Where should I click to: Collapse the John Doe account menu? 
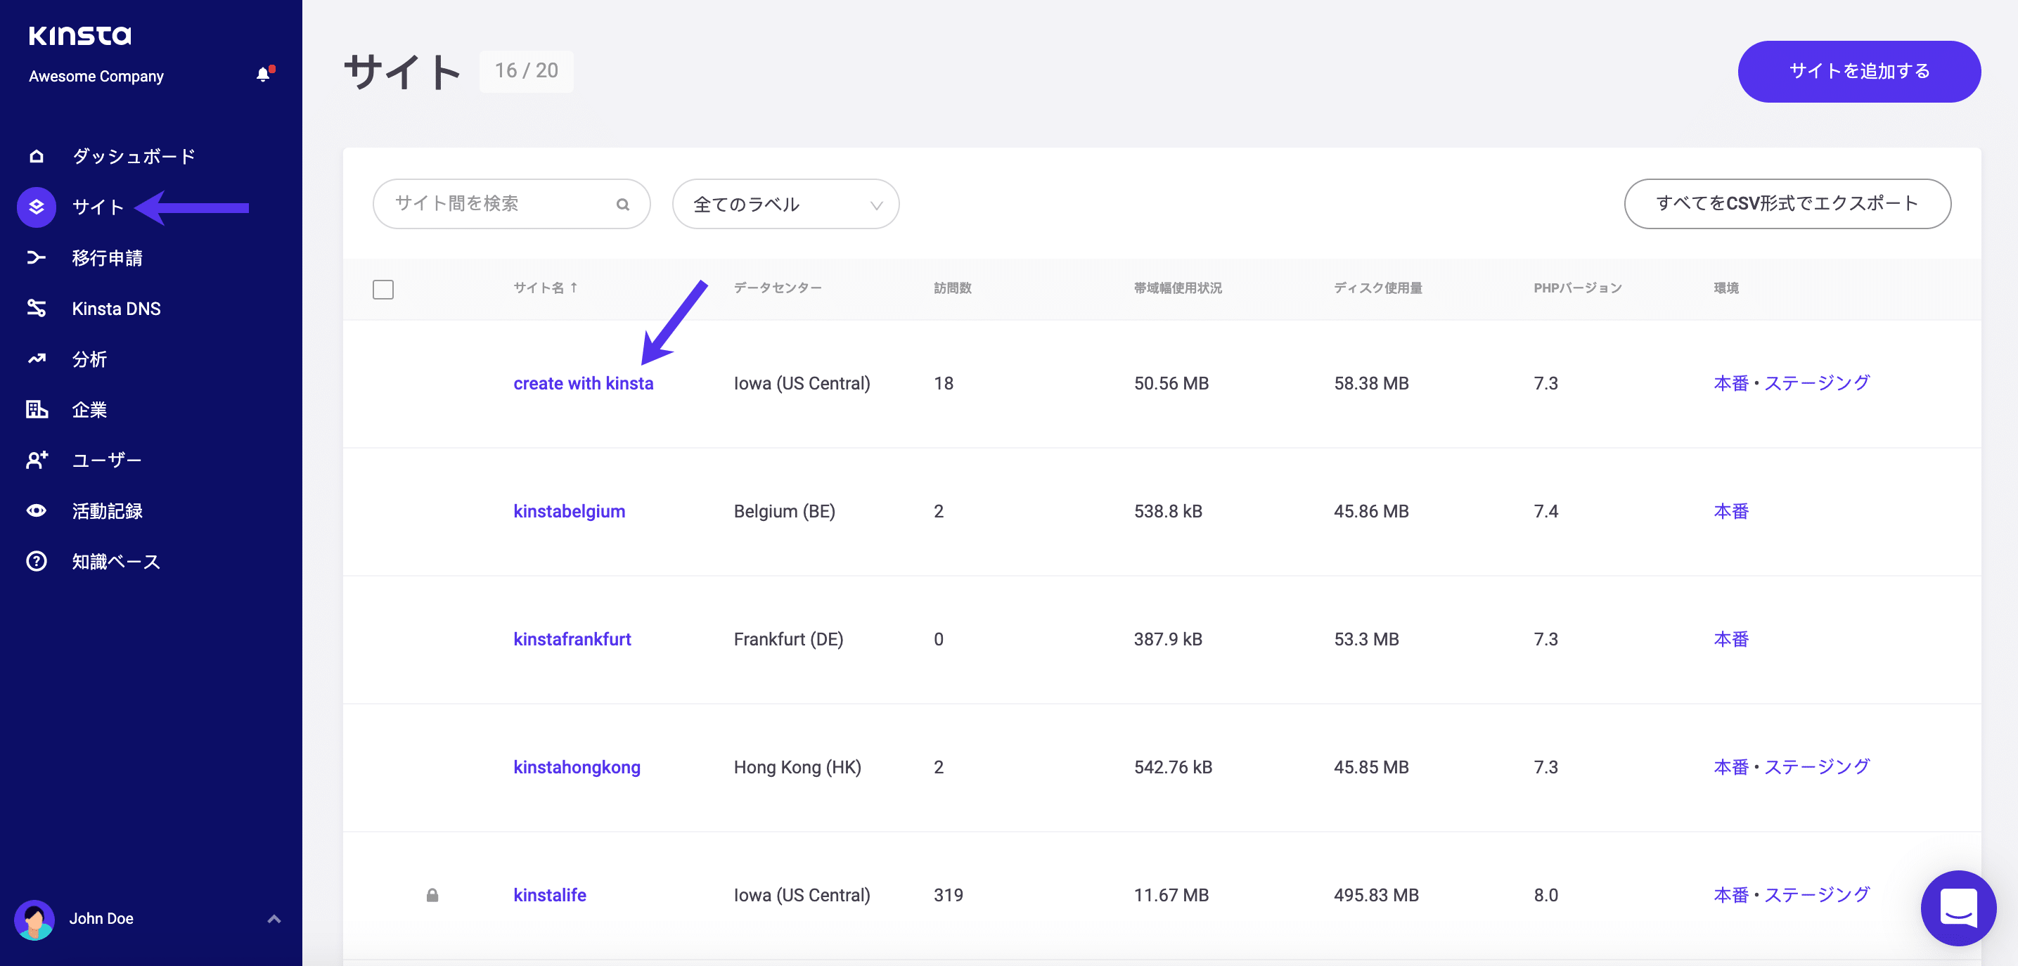pos(273,918)
